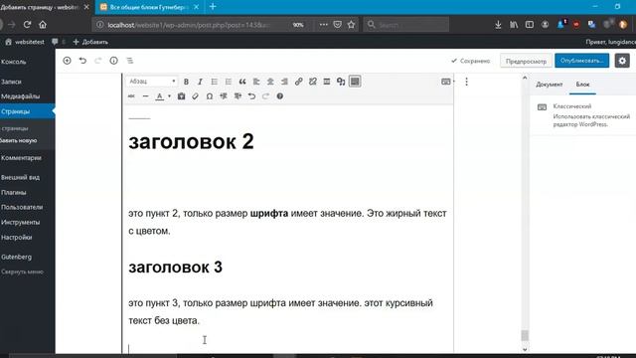Open block more options three-dot menu

click(x=466, y=82)
